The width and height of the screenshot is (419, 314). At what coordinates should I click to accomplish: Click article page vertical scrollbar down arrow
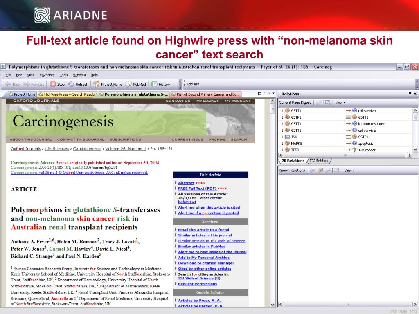(272, 304)
